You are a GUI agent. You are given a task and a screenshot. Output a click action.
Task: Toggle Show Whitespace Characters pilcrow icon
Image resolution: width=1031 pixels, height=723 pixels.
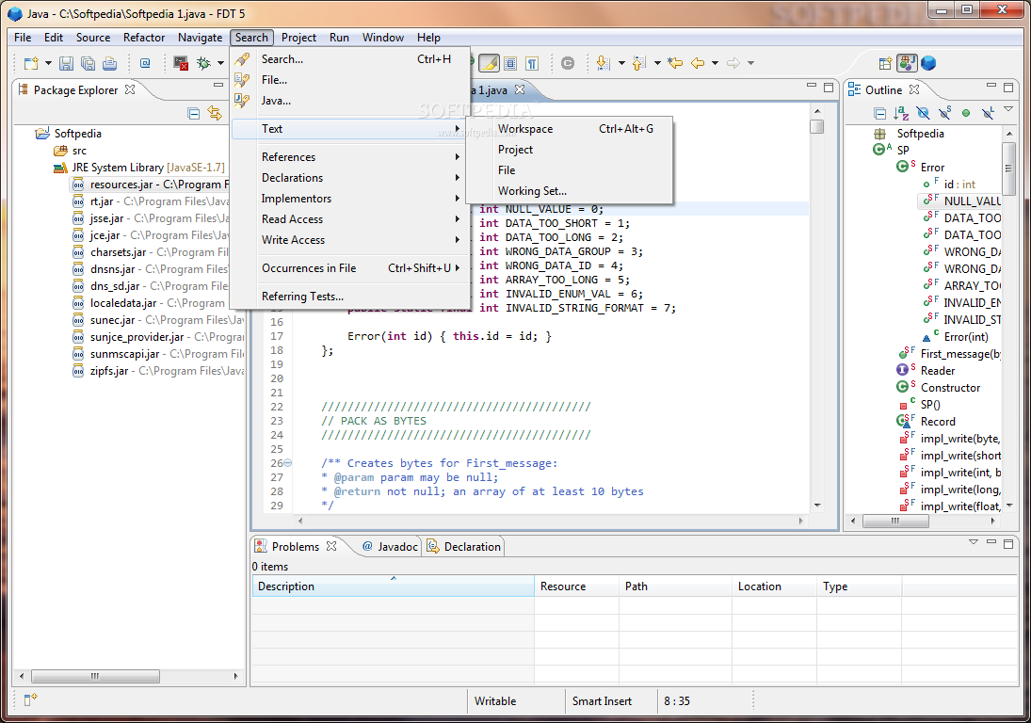tap(532, 63)
